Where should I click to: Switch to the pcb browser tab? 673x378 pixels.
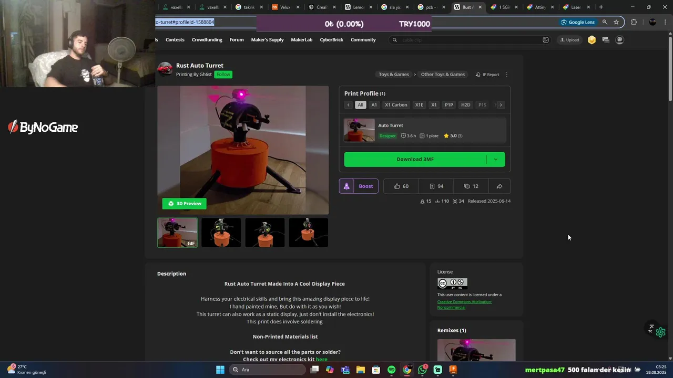tap(431, 7)
